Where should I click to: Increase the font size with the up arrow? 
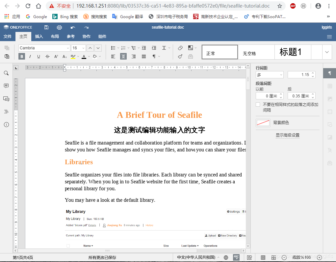[x=90, y=48]
